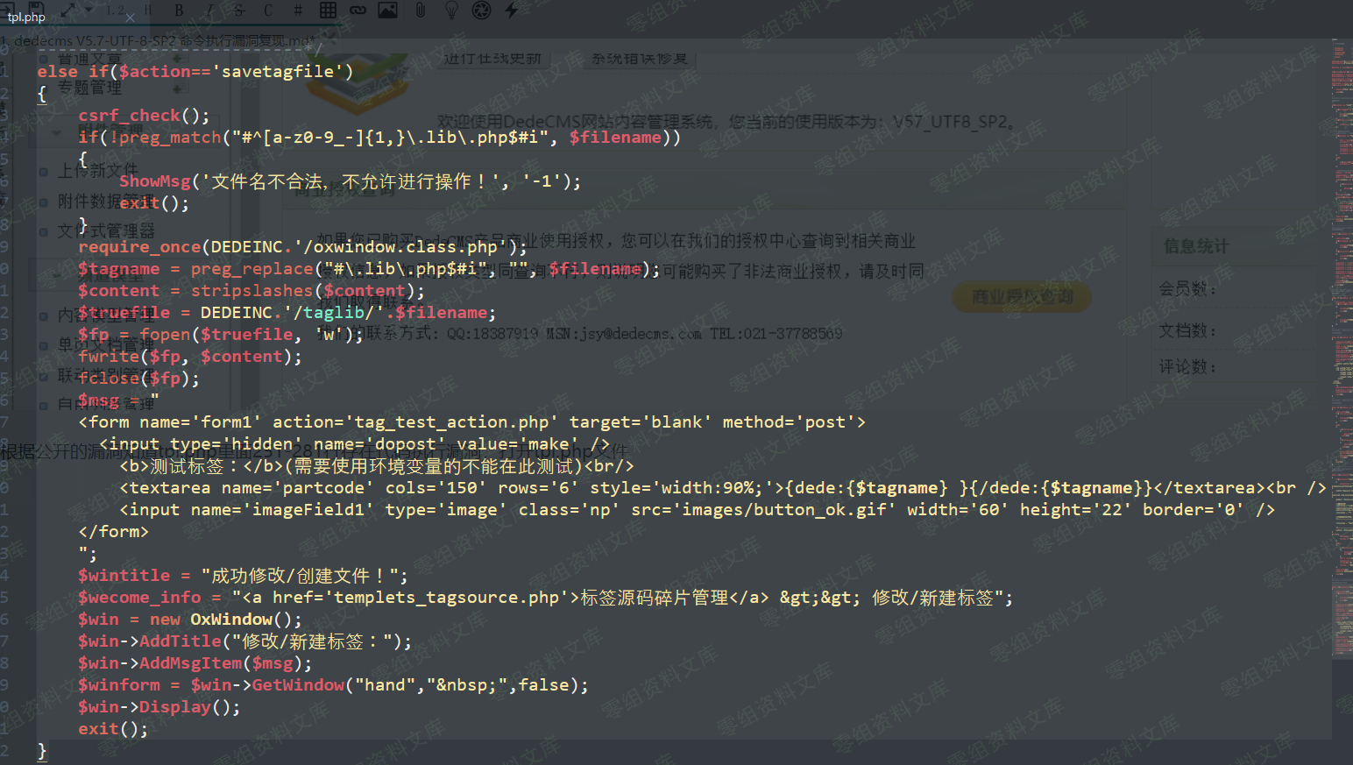
Task: Close the tpl.php tab
Action: 131,18
